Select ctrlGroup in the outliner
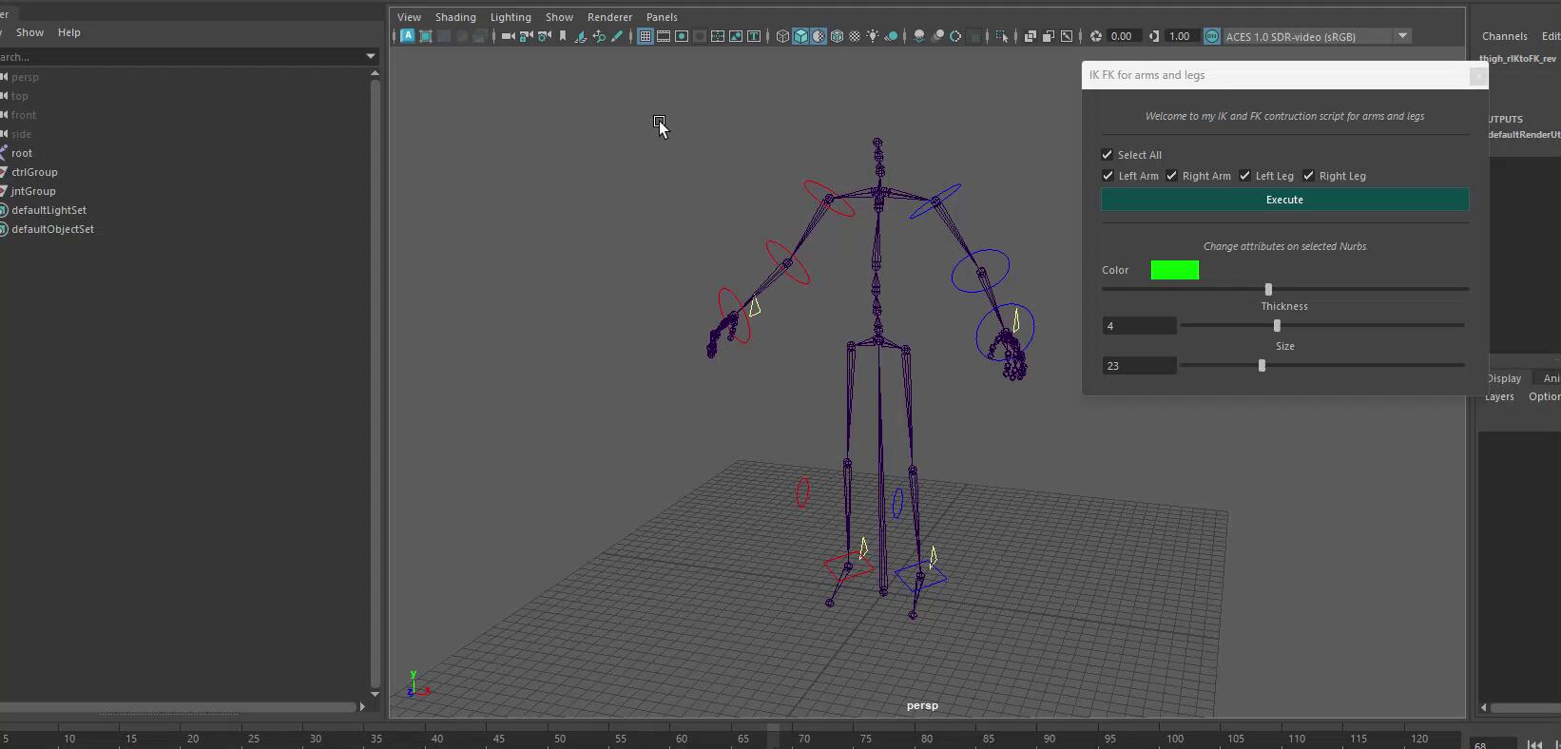The image size is (1561, 749). [x=35, y=172]
